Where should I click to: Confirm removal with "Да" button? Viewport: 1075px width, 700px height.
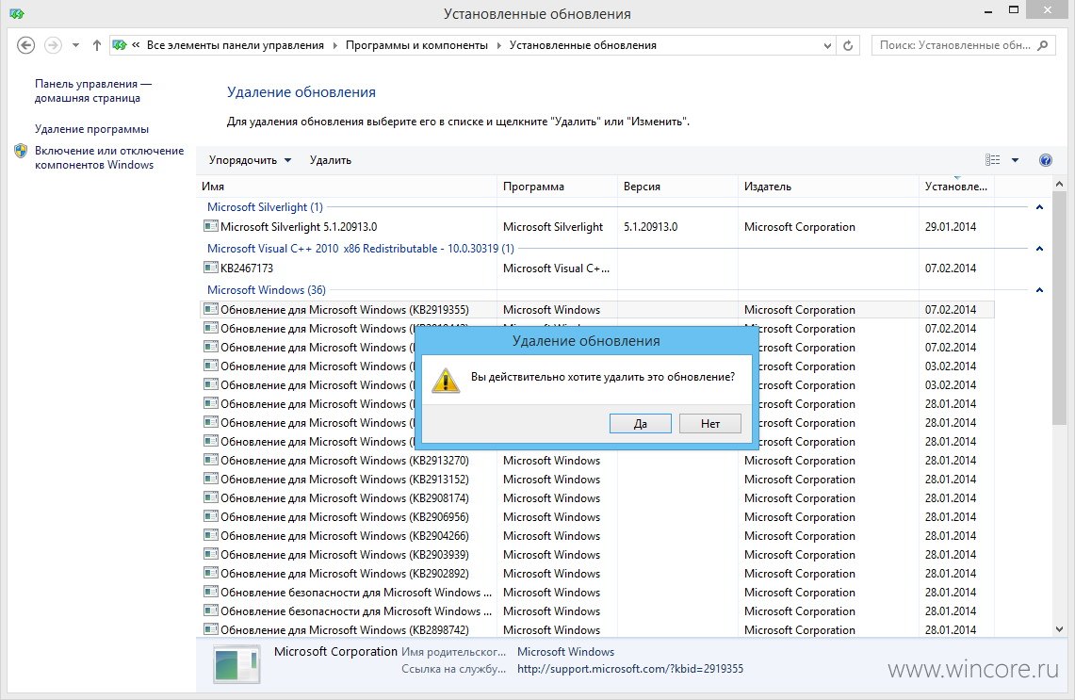pos(641,424)
